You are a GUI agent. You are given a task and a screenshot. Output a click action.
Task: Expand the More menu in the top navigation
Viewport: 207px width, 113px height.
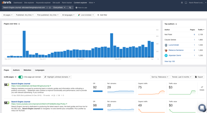click(x=92, y=3)
